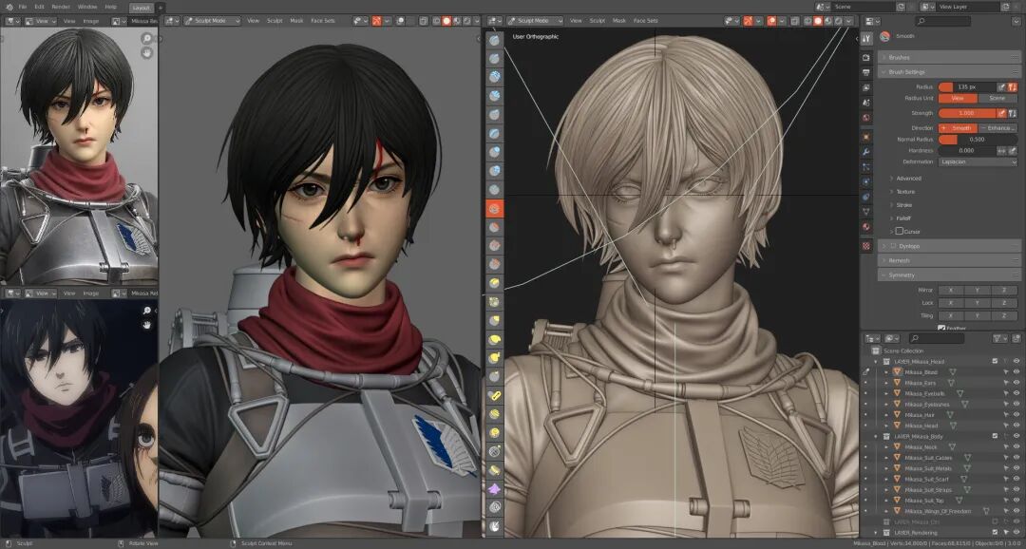Select the Inflate sculpt brush
1026x549 pixels.
(495, 153)
